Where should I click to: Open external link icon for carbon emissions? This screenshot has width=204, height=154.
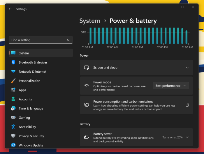[187, 105]
